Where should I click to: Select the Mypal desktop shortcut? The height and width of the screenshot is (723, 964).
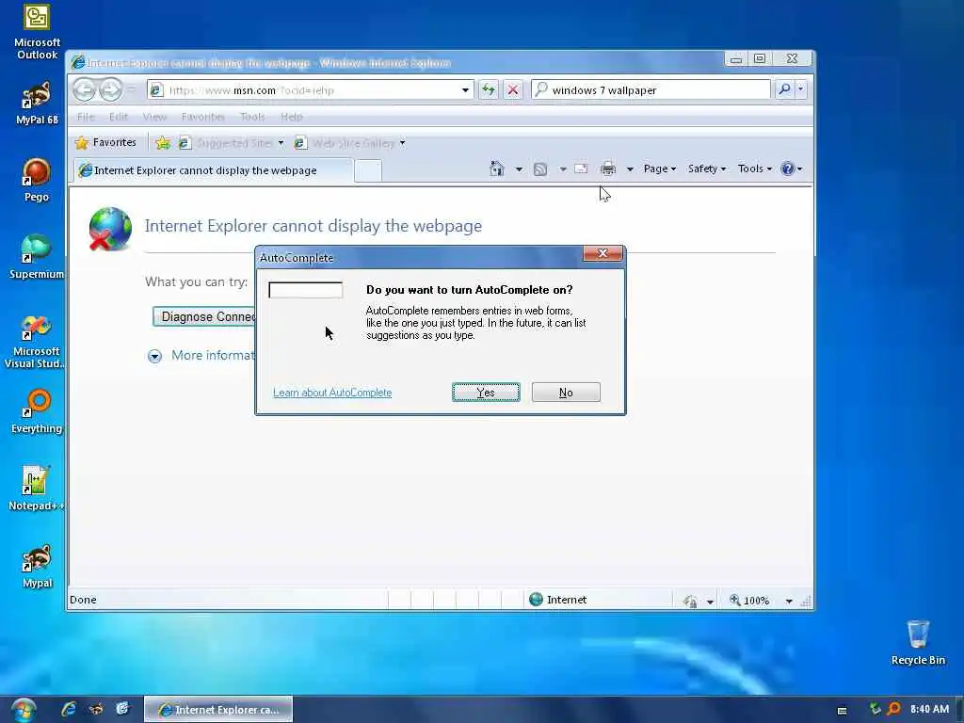pos(37,566)
